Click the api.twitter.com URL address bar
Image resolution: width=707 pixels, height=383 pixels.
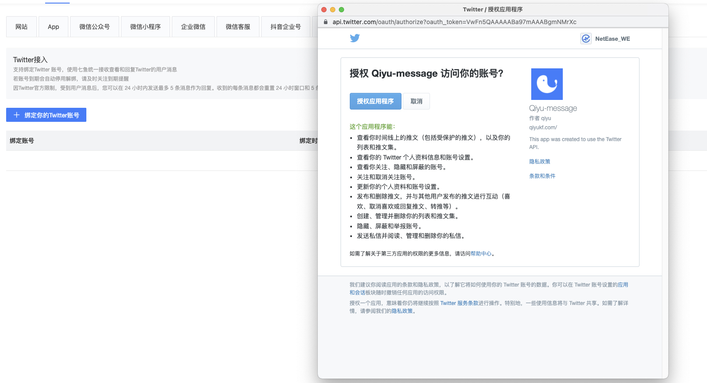[x=454, y=22]
